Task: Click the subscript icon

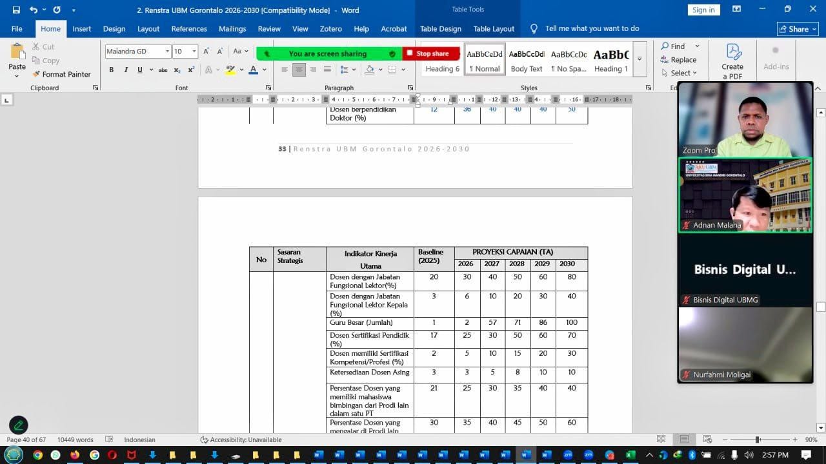Action: (x=177, y=70)
